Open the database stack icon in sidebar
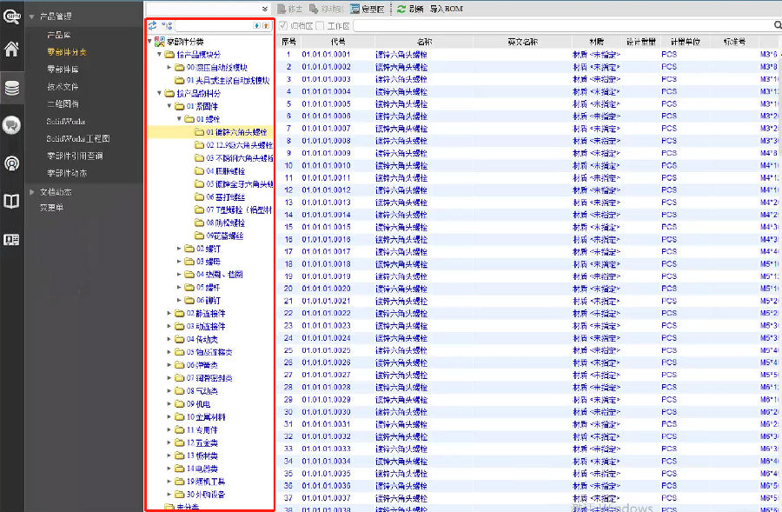Screen dimensions: 782x512 click(11, 88)
